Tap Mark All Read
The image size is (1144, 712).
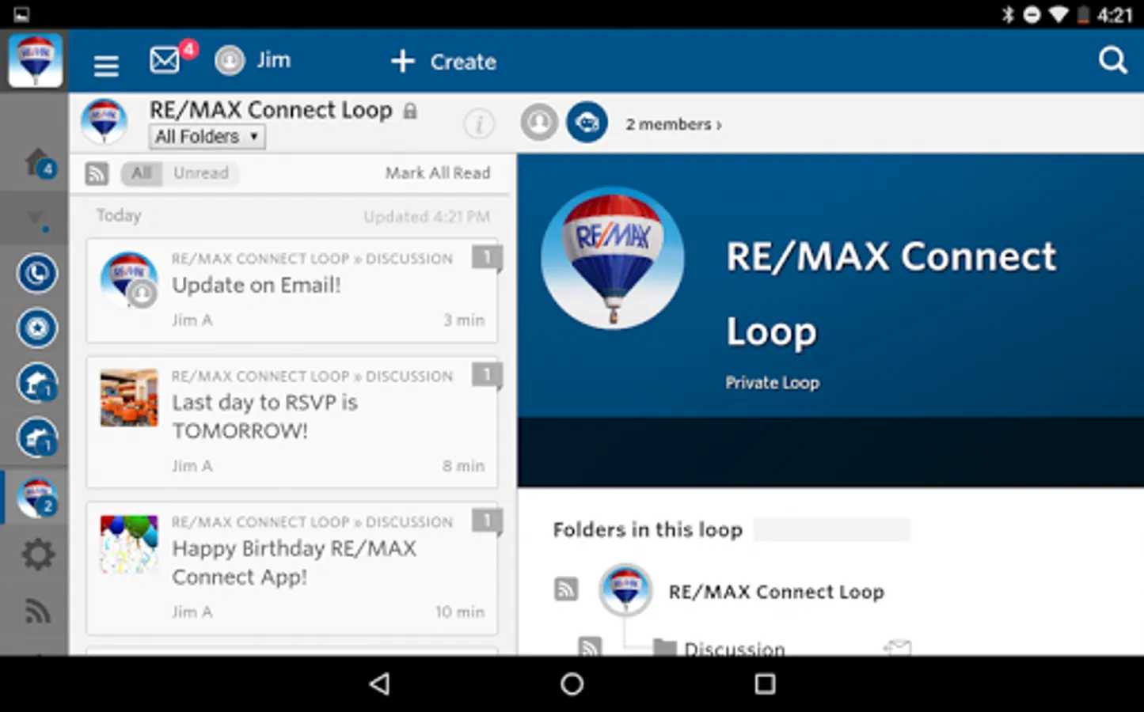click(x=438, y=173)
